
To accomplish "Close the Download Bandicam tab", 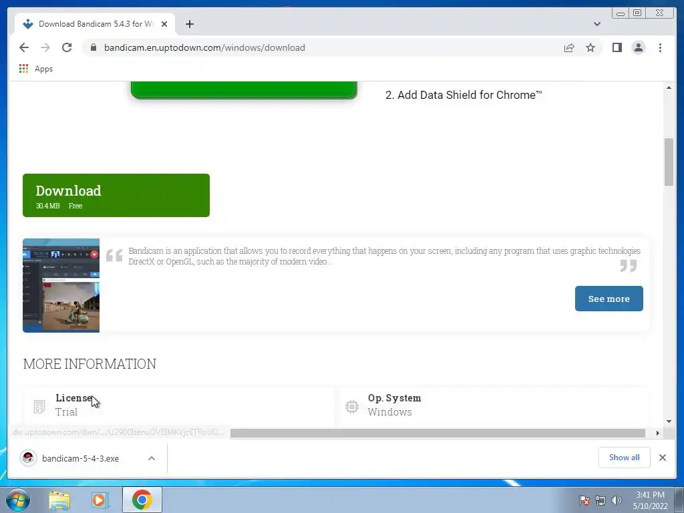I will point(164,24).
